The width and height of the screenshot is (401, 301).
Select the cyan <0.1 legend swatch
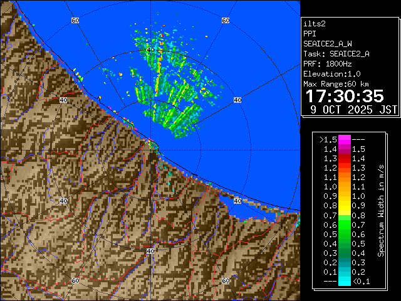(344, 281)
